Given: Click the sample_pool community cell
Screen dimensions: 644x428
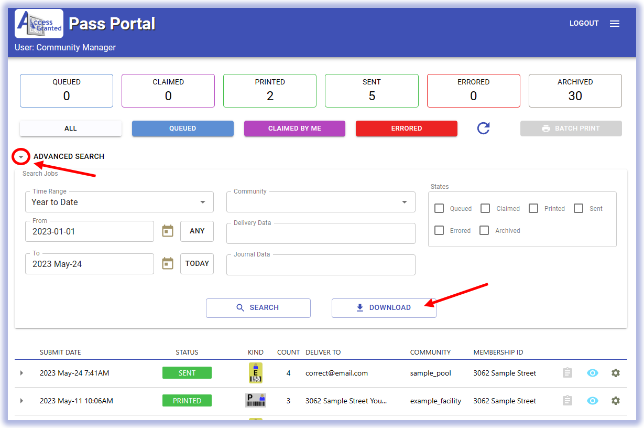Looking at the screenshot, I should (431, 373).
